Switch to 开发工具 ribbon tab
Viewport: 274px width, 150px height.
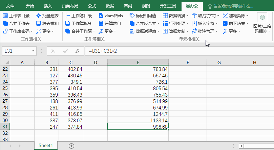pos(168,6)
